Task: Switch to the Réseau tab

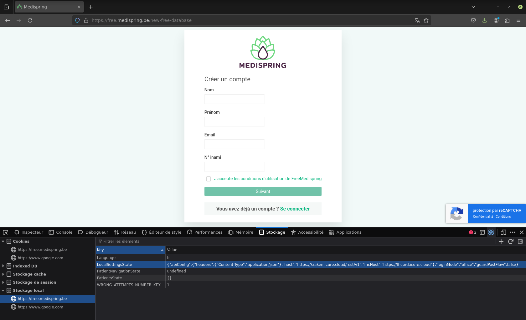Action: click(125, 232)
